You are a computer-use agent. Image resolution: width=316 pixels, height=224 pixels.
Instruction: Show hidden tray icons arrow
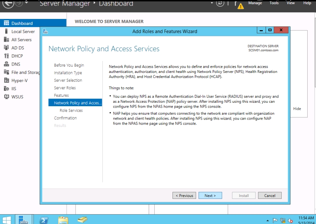267,220
